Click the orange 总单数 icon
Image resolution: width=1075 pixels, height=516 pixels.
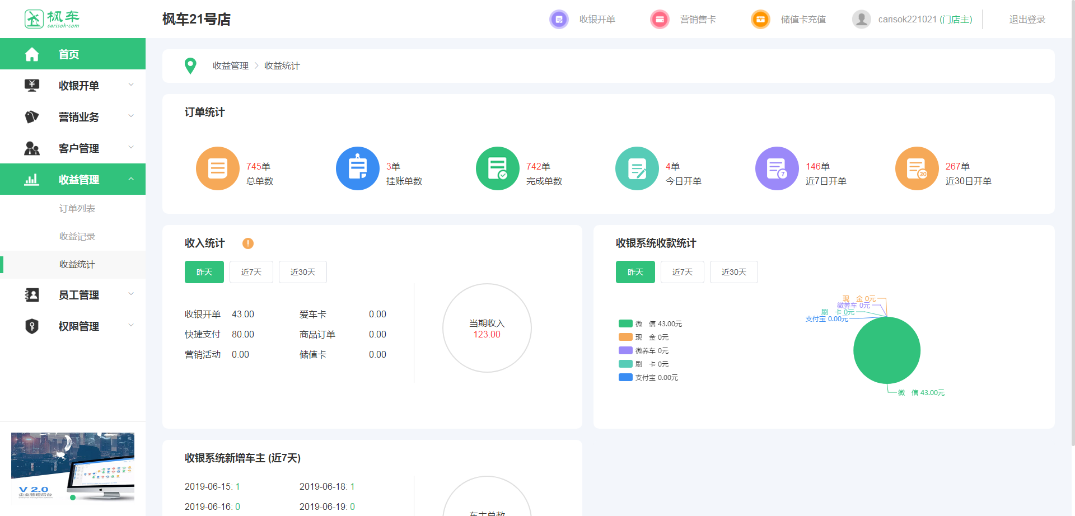click(x=218, y=168)
